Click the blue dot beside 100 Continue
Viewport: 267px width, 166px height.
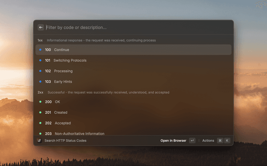point(40,50)
